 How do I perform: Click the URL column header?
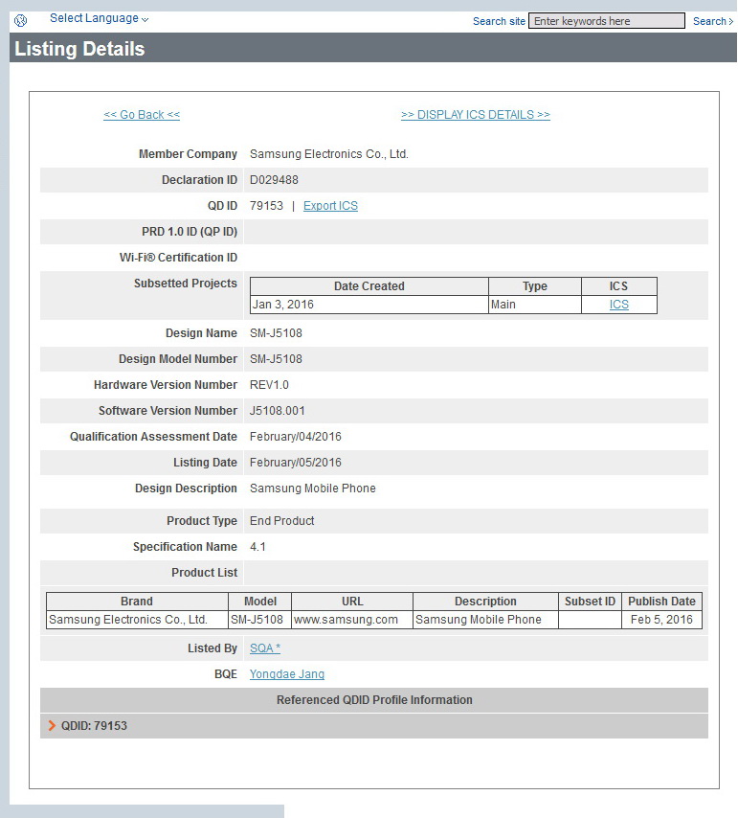coord(352,602)
